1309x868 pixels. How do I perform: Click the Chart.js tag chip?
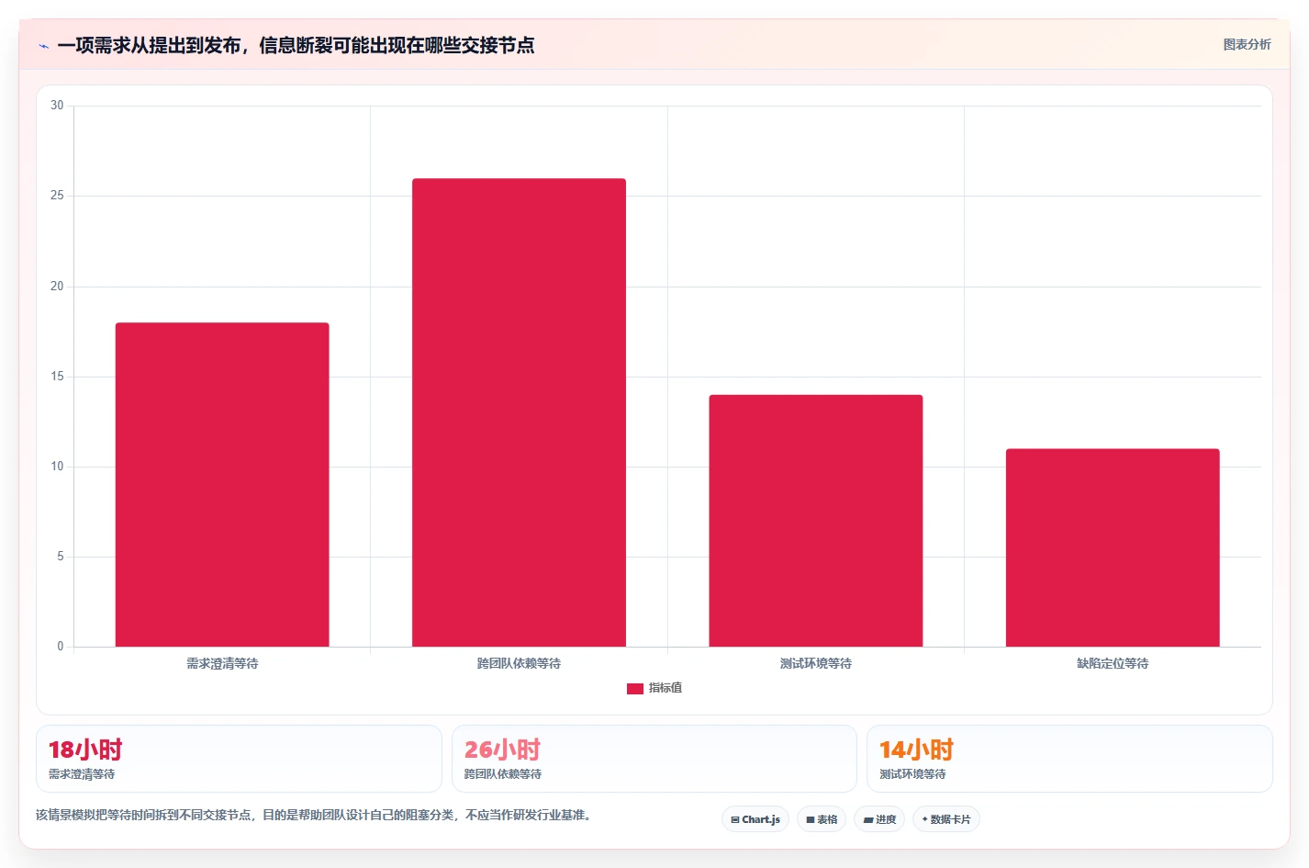755,819
